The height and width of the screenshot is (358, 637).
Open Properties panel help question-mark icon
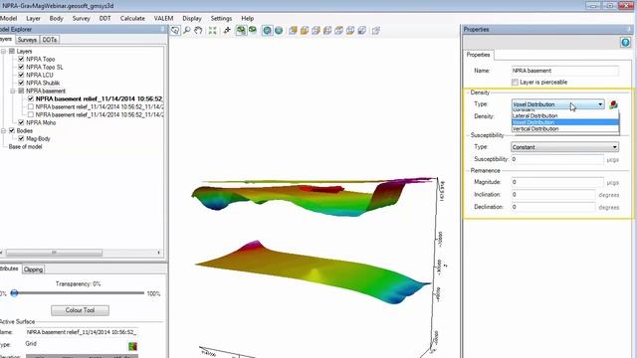point(625,42)
